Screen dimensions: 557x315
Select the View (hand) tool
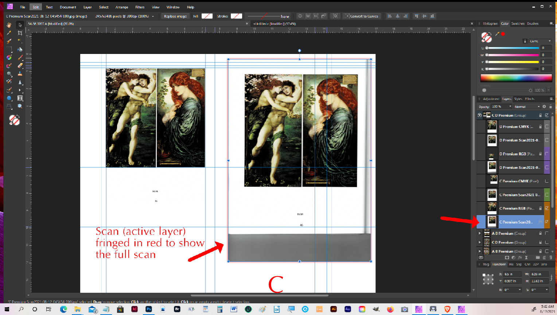[9, 25]
